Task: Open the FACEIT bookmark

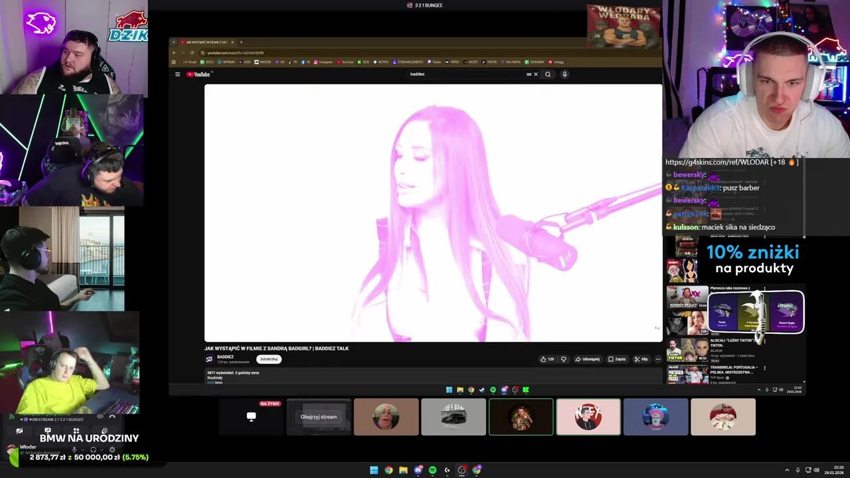Action: point(469,62)
